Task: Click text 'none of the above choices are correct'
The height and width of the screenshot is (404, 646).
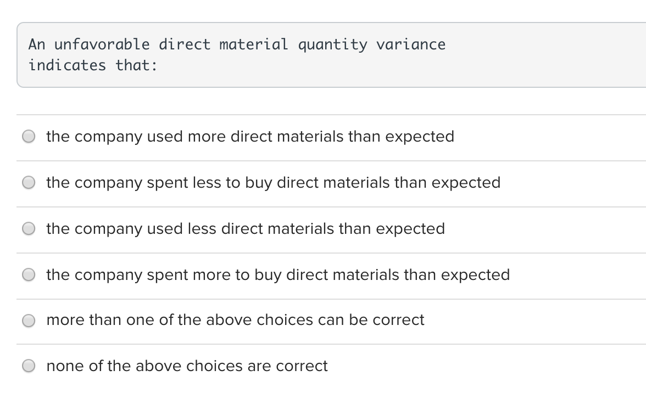Action: click(x=187, y=366)
